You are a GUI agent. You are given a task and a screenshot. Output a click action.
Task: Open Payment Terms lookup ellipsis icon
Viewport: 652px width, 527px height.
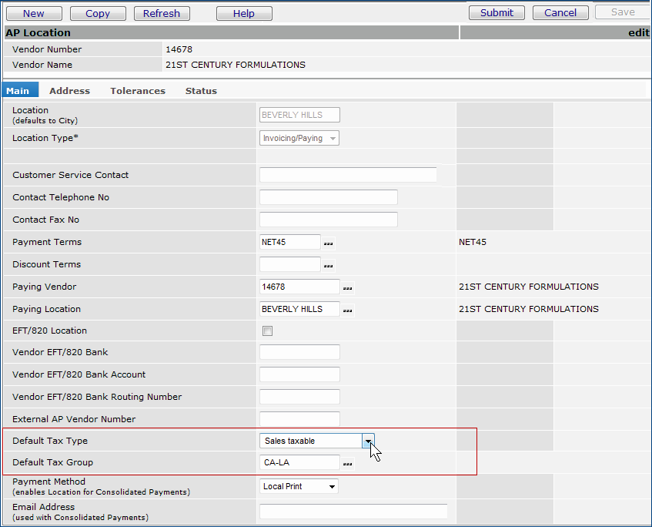point(329,243)
